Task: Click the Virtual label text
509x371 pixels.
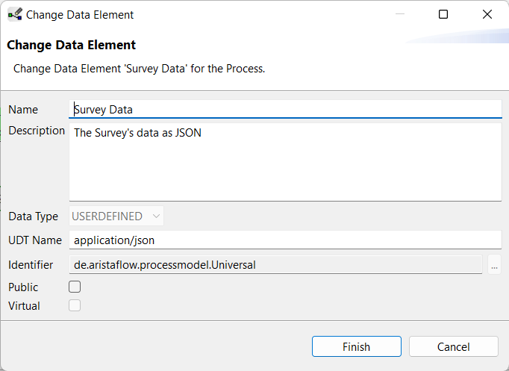Action: click(x=24, y=306)
